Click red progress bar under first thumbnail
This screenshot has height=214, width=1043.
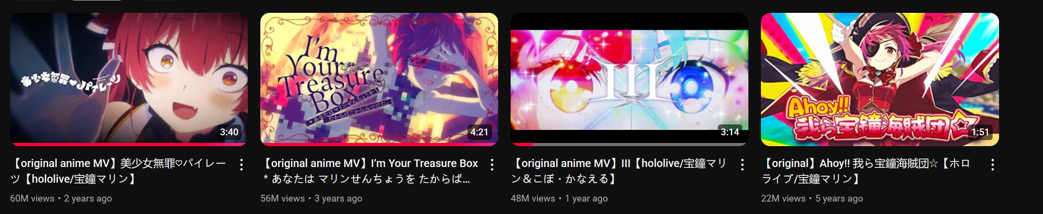(129, 144)
